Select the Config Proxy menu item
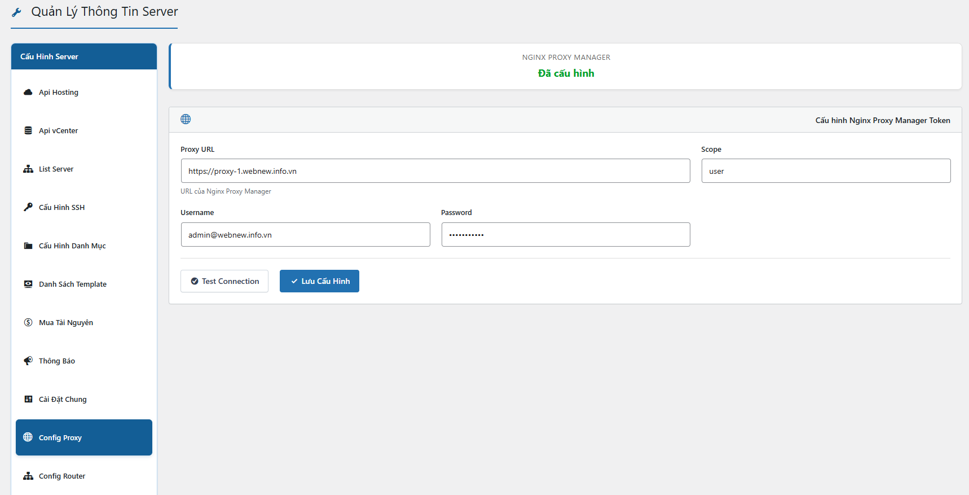Screen dimensions: 969x495 tap(84, 437)
